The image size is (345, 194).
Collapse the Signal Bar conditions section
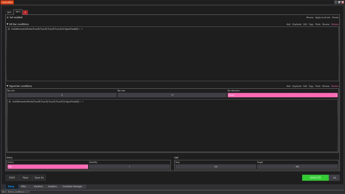click(8, 86)
